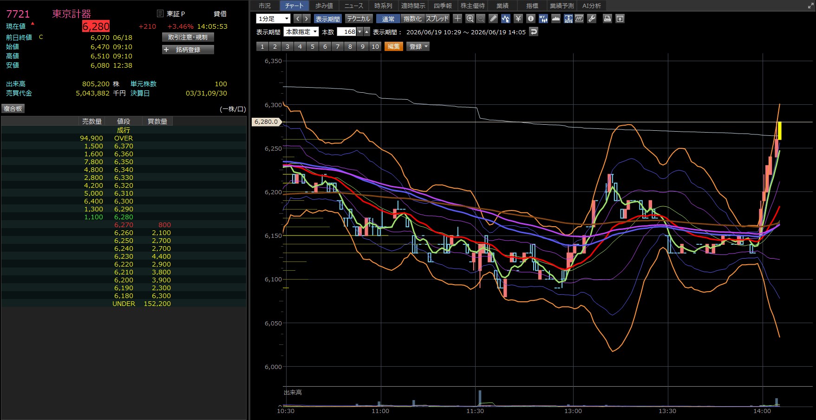Screen dimensions: 816x420
Task: Click the AUTO scale icon
Action: pos(568,19)
